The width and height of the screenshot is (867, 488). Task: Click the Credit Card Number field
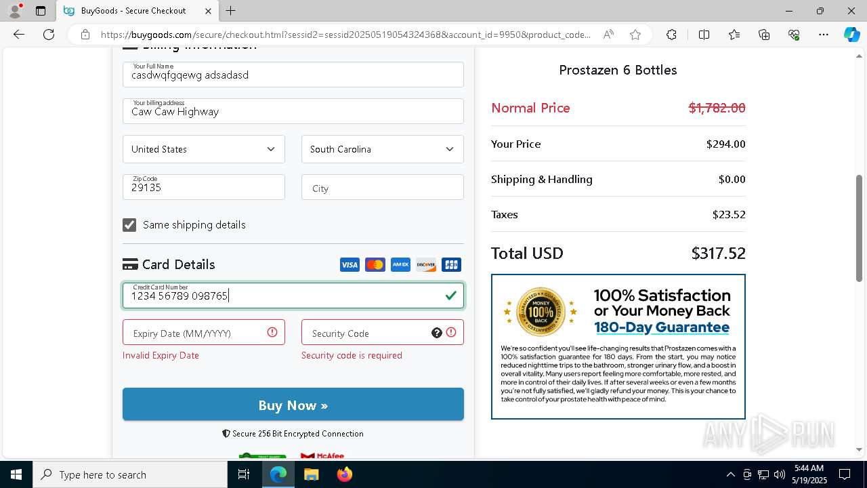tap(293, 296)
